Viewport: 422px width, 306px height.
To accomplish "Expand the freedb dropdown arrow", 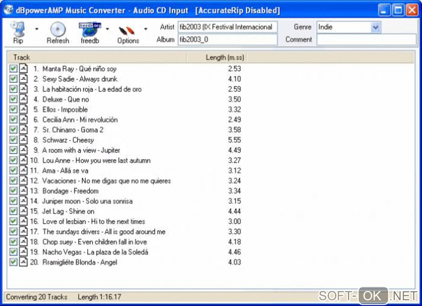I will [108, 29].
